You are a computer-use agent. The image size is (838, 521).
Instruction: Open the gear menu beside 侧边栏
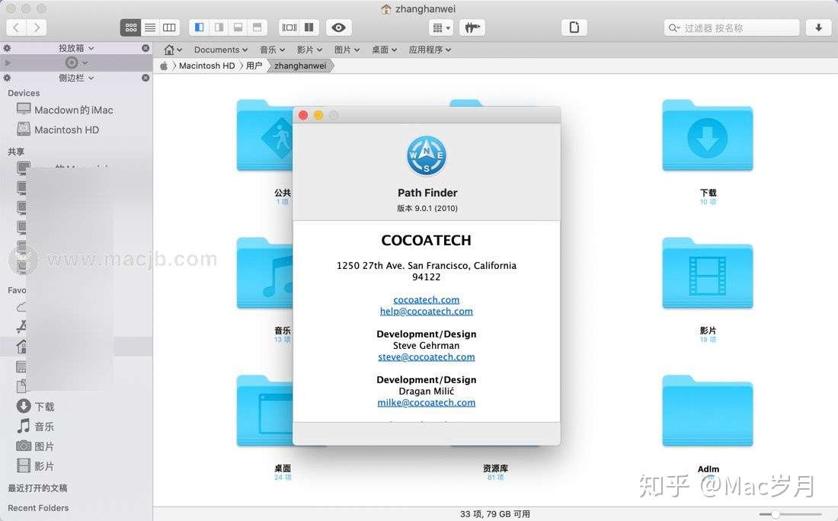pyautogui.click(x=8, y=78)
